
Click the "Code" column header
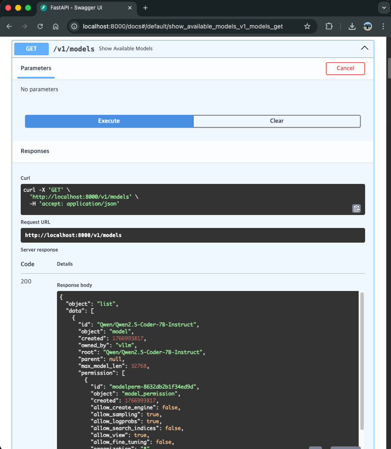click(x=28, y=264)
